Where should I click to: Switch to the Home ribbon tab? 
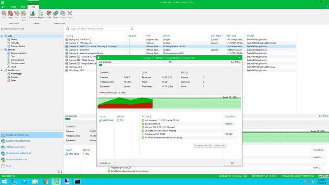13,7
